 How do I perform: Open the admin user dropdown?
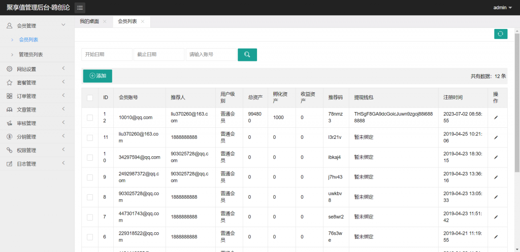pyautogui.click(x=502, y=8)
